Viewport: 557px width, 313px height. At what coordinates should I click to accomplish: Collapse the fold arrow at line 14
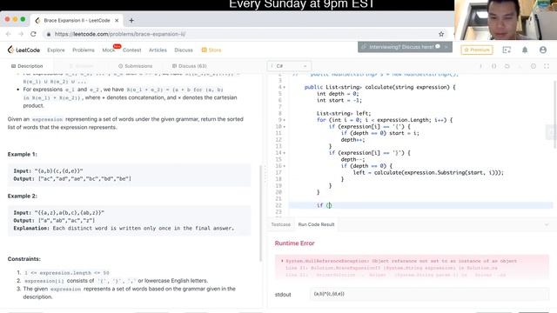[285, 153]
